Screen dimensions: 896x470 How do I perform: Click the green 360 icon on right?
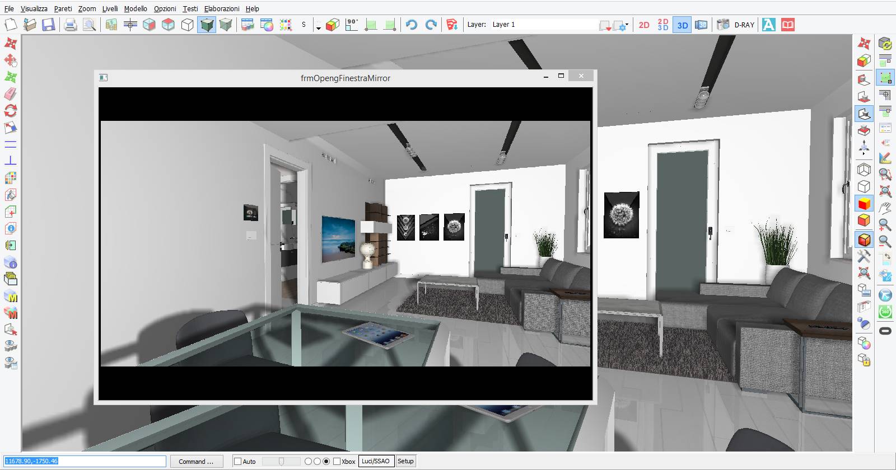pos(885,312)
